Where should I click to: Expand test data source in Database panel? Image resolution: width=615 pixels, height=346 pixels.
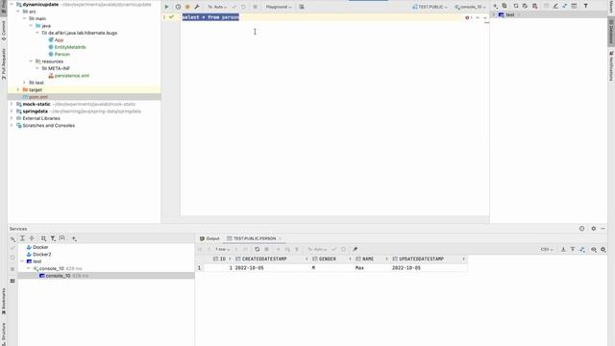tap(494, 14)
